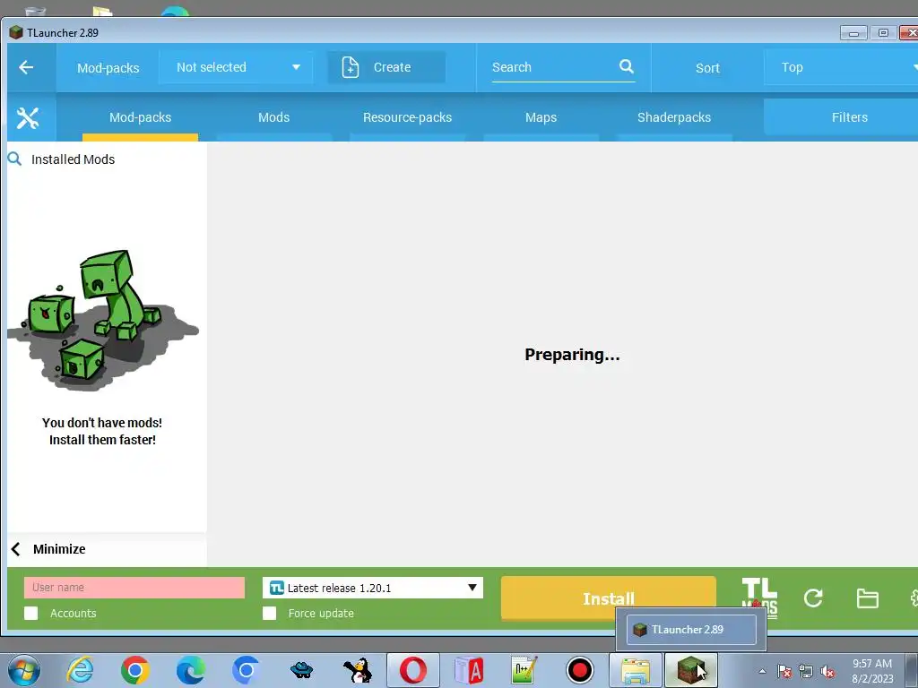The height and width of the screenshot is (688, 918).
Task: Click the Sort label
Action: click(707, 68)
